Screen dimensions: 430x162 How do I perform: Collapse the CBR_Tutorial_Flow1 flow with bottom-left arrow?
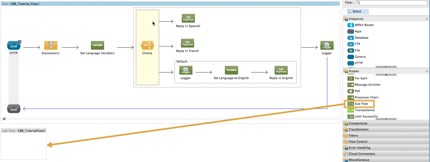(4, 119)
